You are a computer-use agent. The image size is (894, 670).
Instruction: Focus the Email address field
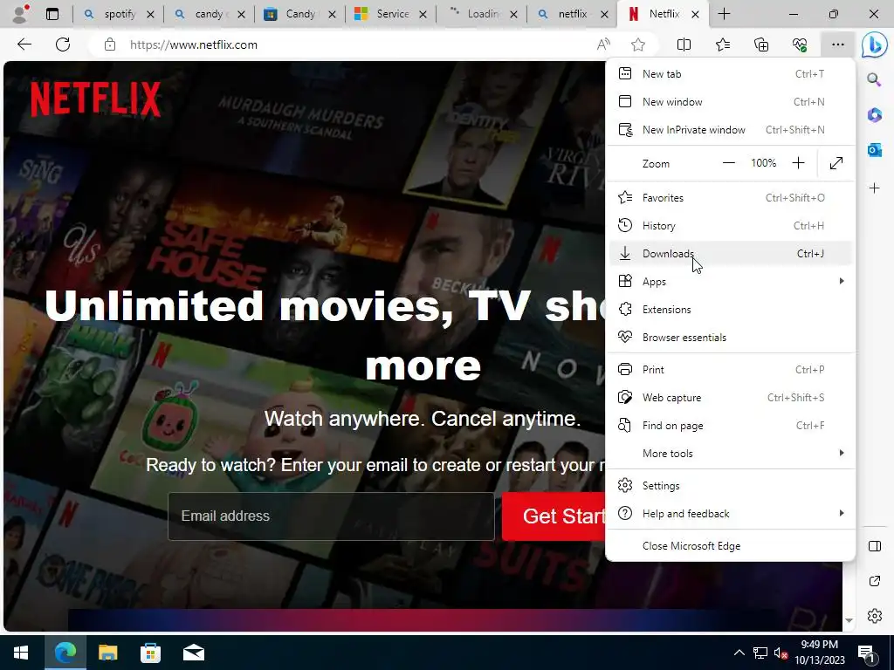pyautogui.click(x=331, y=516)
